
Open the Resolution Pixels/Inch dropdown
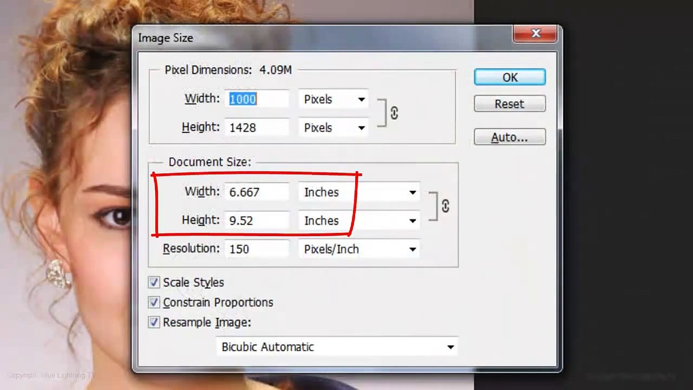pos(359,249)
